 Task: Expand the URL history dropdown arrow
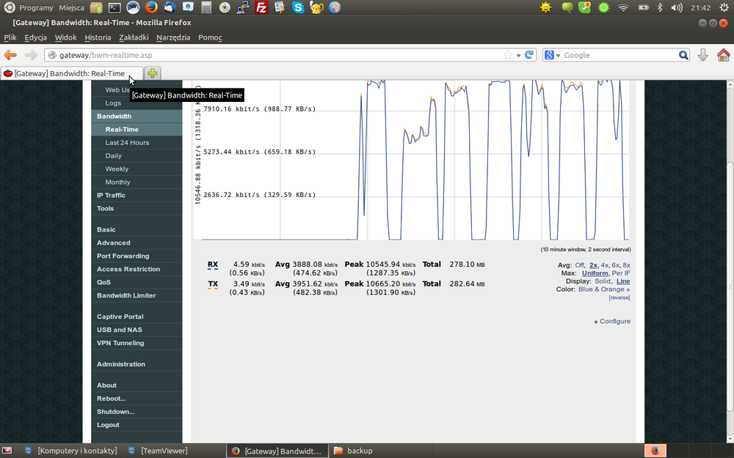pos(518,55)
